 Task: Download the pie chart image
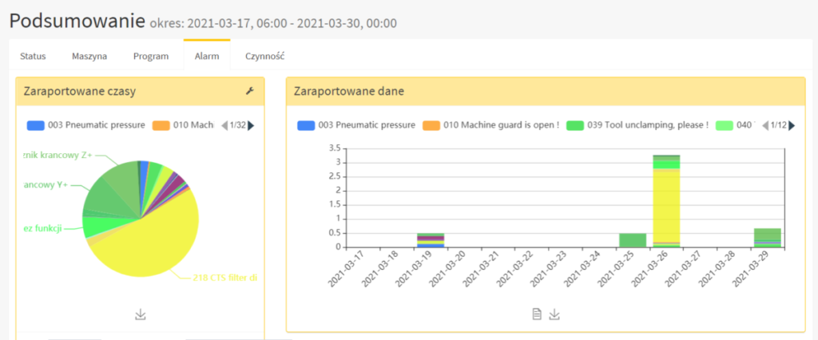tap(141, 314)
